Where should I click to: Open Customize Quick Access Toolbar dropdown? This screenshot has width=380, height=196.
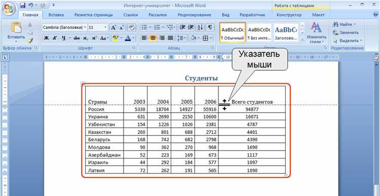click(53, 5)
